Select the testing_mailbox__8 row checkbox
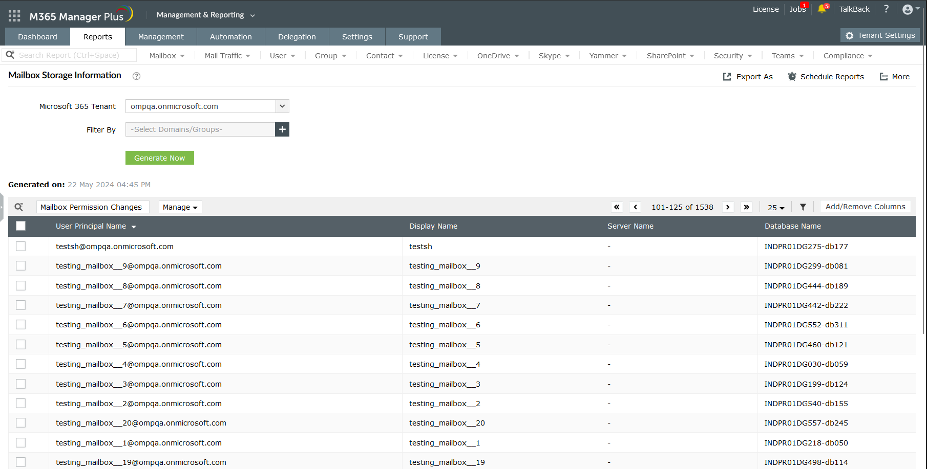The height and width of the screenshot is (469, 927). point(20,286)
